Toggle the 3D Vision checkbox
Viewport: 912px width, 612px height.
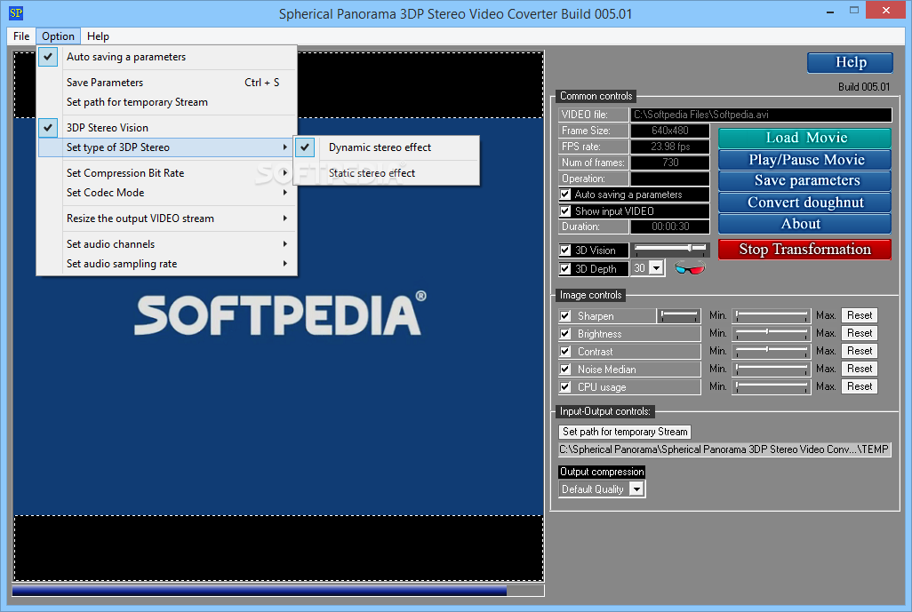tap(565, 250)
